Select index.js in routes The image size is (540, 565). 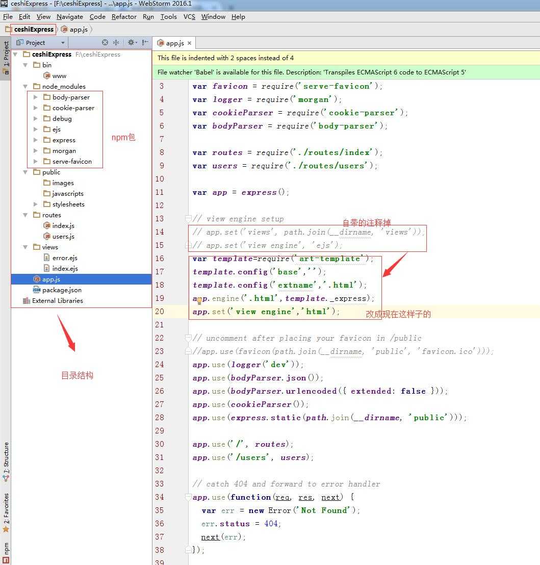(59, 225)
